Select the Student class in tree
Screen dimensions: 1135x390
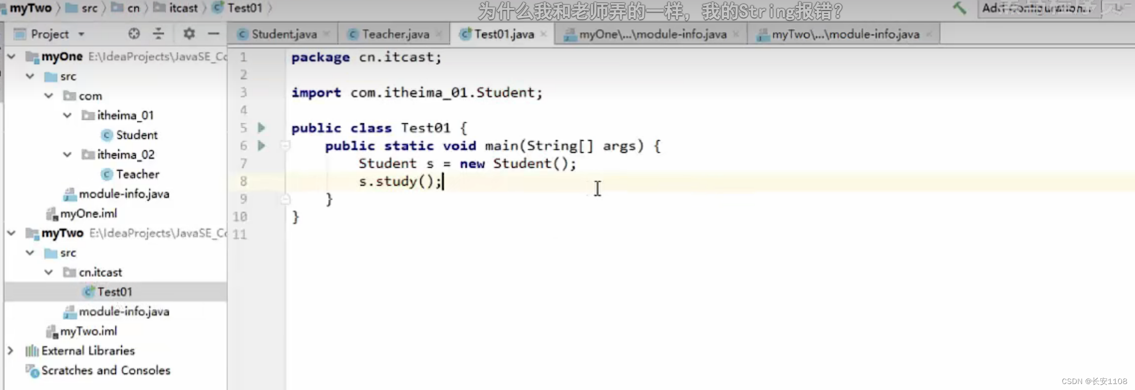[136, 135]
